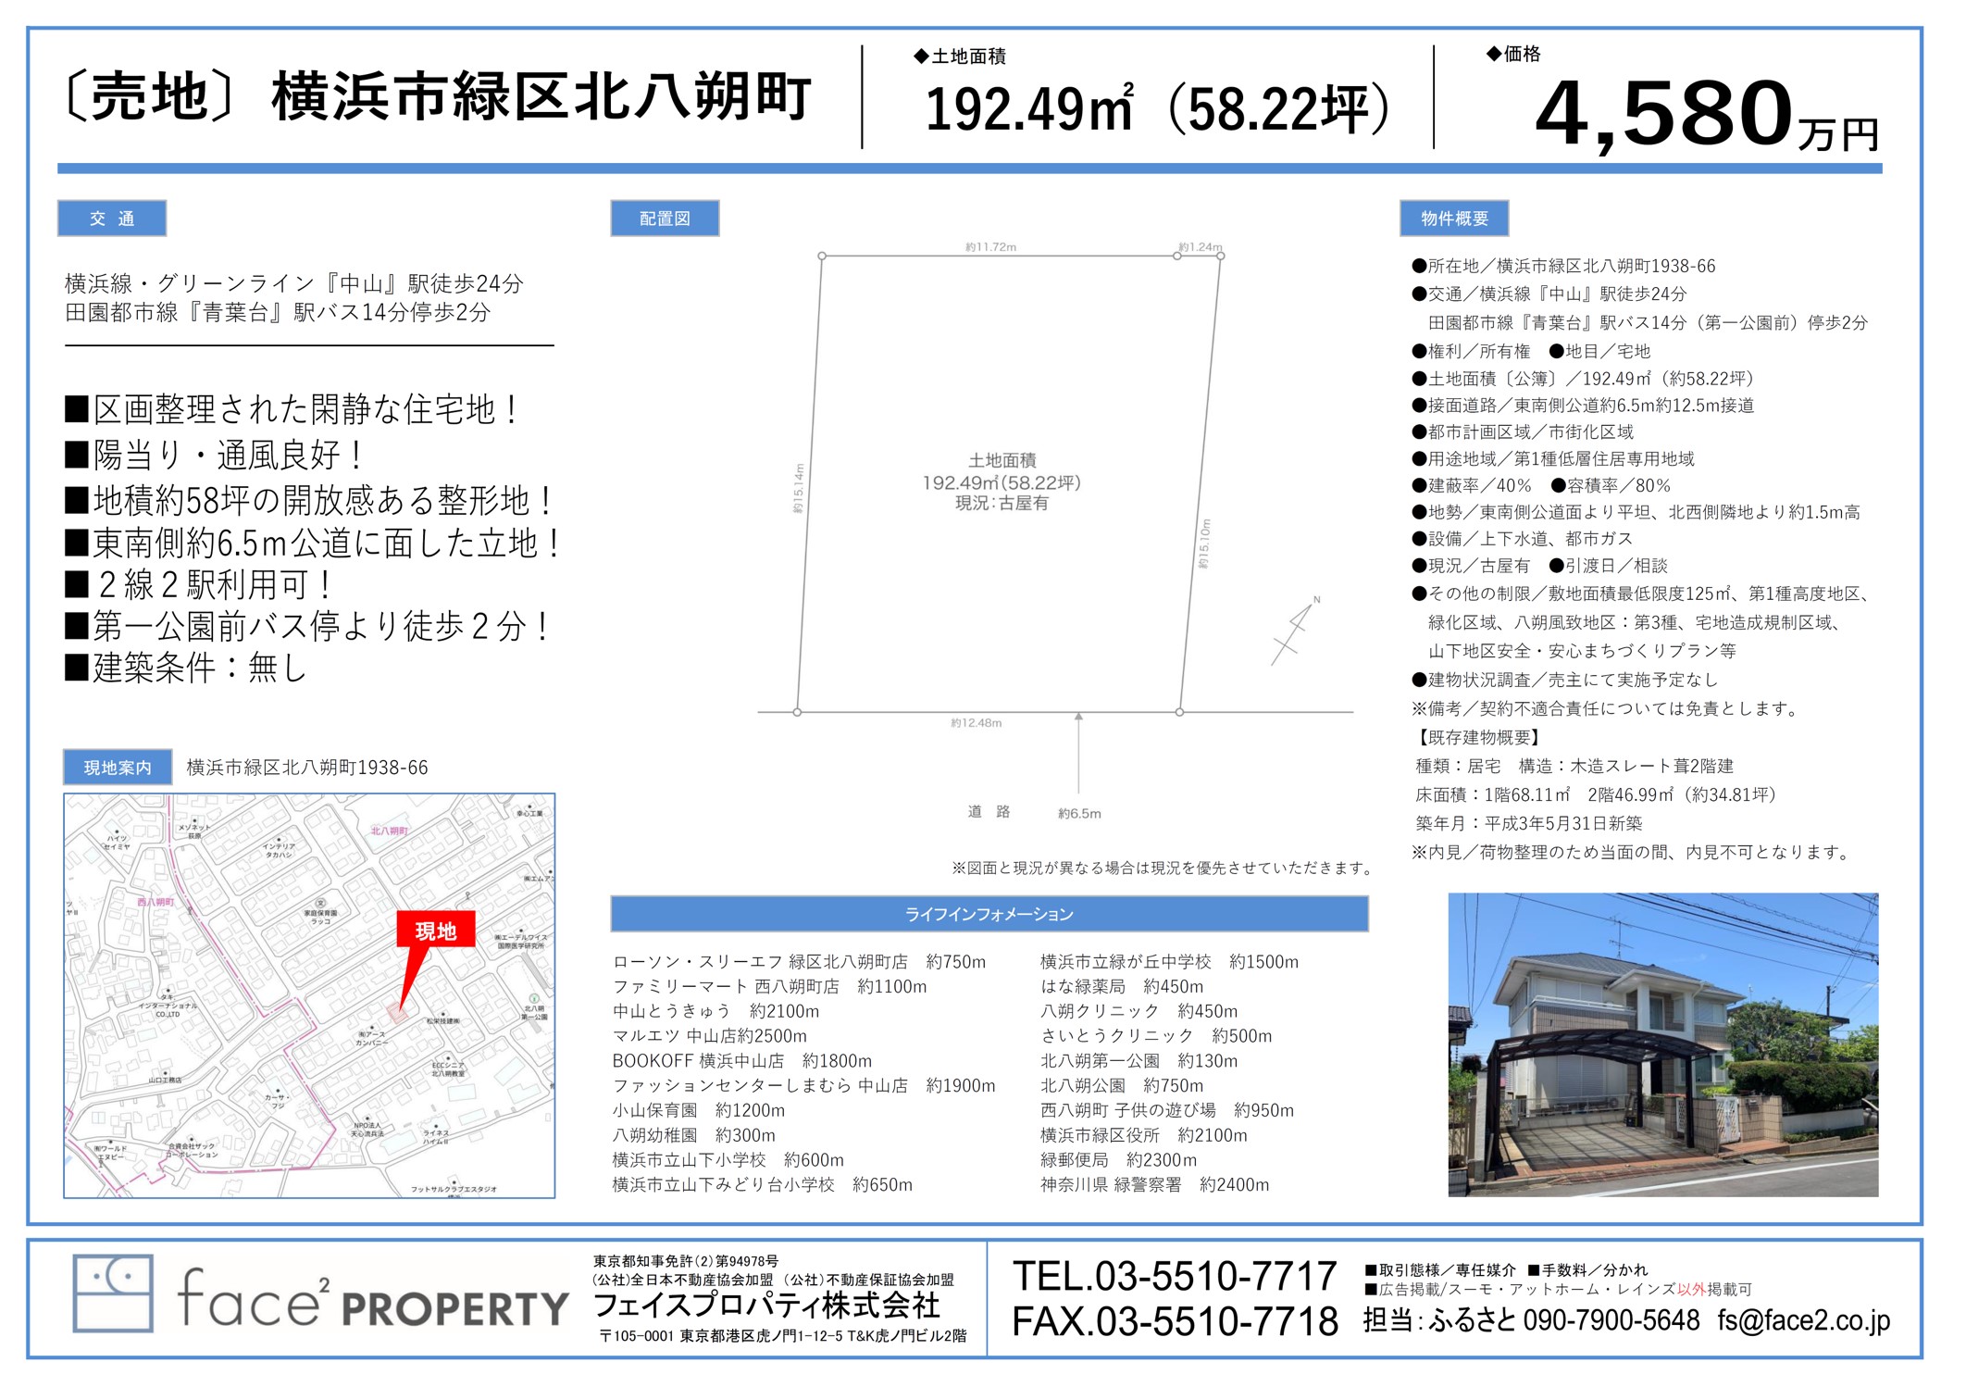
Task: Click the road-direction arrow below the plot
Action: coord(1078,750)
